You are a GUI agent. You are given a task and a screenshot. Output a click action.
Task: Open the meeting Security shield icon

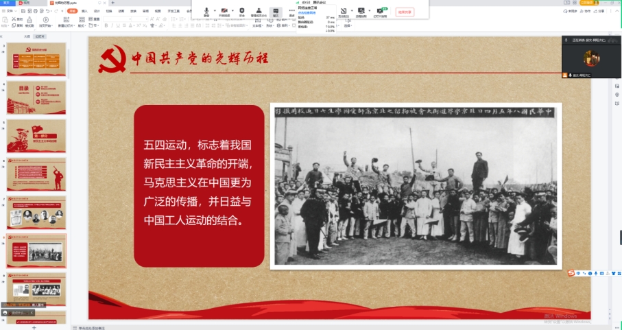(242, 12)
